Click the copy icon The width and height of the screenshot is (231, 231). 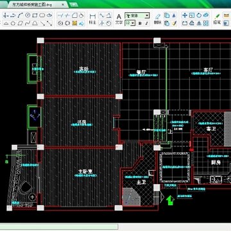pos(167,15)
